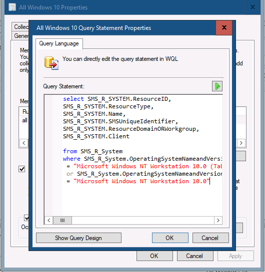
Task: Click the database export icon beside WQL text
Action: 51,63
